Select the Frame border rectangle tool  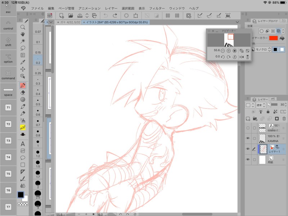click(23, 165)
